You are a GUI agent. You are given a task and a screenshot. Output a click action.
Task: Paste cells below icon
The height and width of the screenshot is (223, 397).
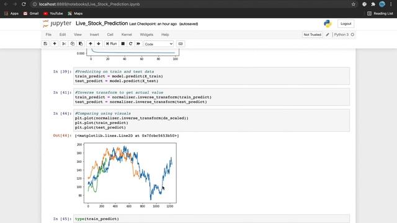point(81,44)
